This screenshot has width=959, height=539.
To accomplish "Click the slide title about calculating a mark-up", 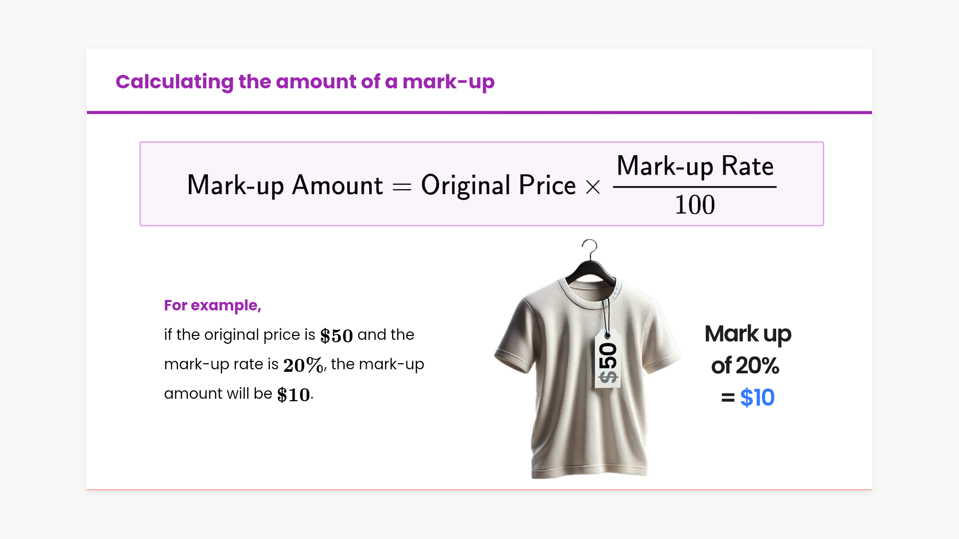I will [x=305, y=82].
